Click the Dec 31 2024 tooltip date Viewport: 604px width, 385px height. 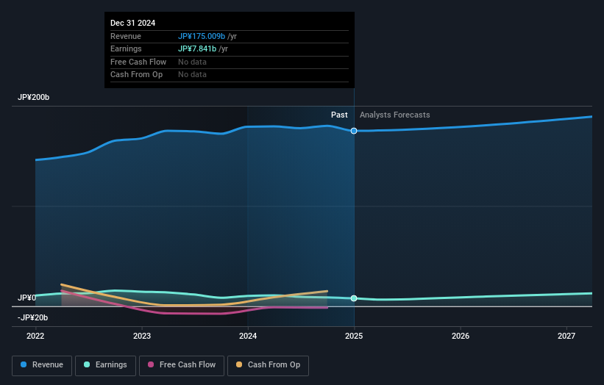pyautogui.click(x=133, y=23)
